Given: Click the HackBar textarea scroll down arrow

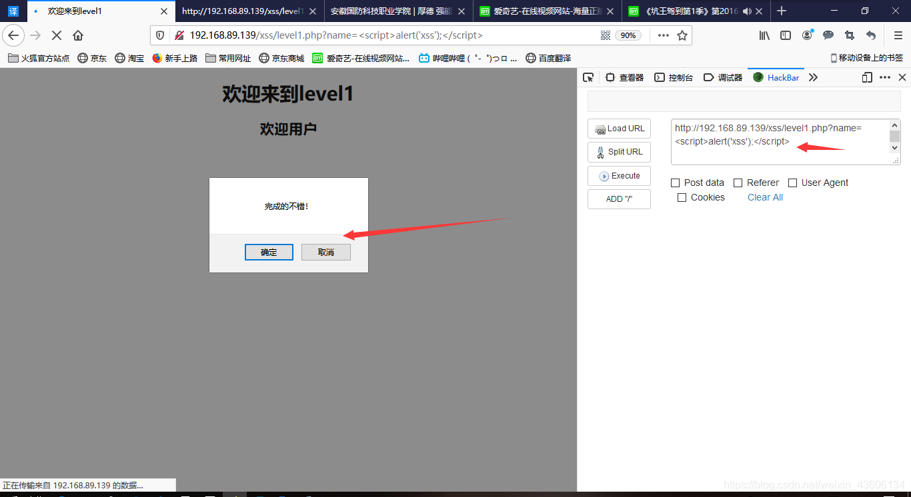Looking at the screenshot, I should coord(895,148).
